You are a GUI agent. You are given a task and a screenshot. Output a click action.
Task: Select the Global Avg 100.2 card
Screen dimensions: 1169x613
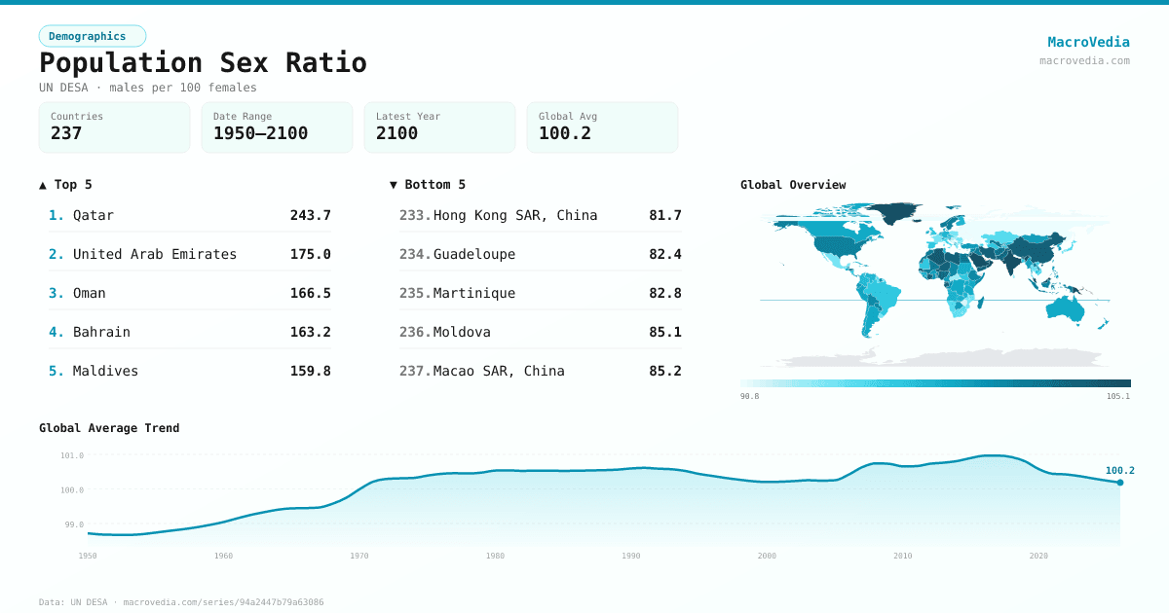[602, 127]
